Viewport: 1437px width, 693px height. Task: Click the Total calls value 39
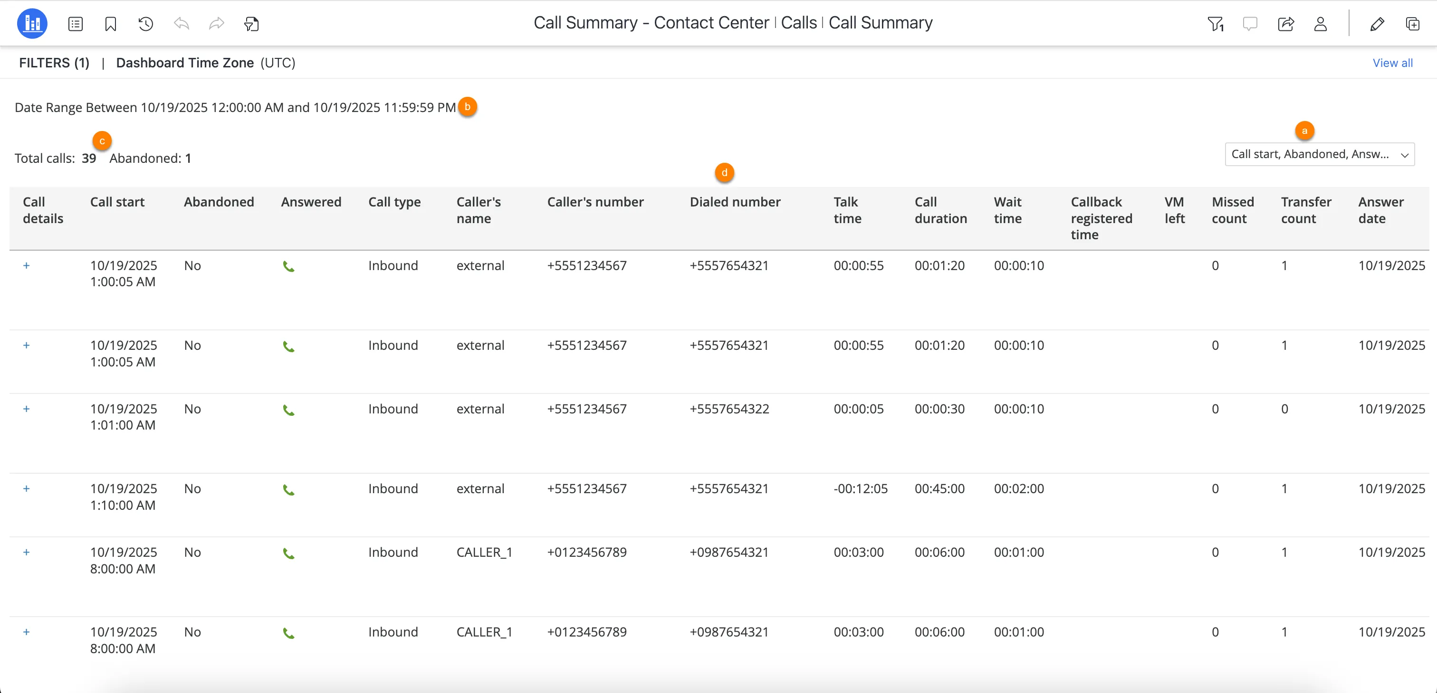pyautogui.click(x=89, y=159)
